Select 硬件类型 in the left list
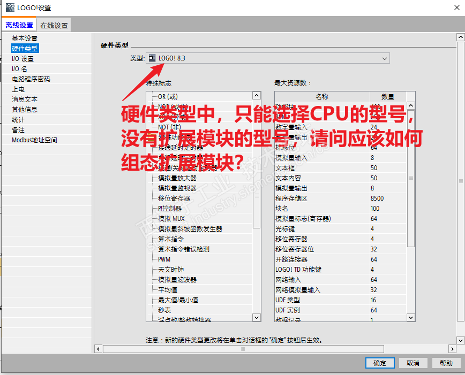 click(x=25, y=49)
